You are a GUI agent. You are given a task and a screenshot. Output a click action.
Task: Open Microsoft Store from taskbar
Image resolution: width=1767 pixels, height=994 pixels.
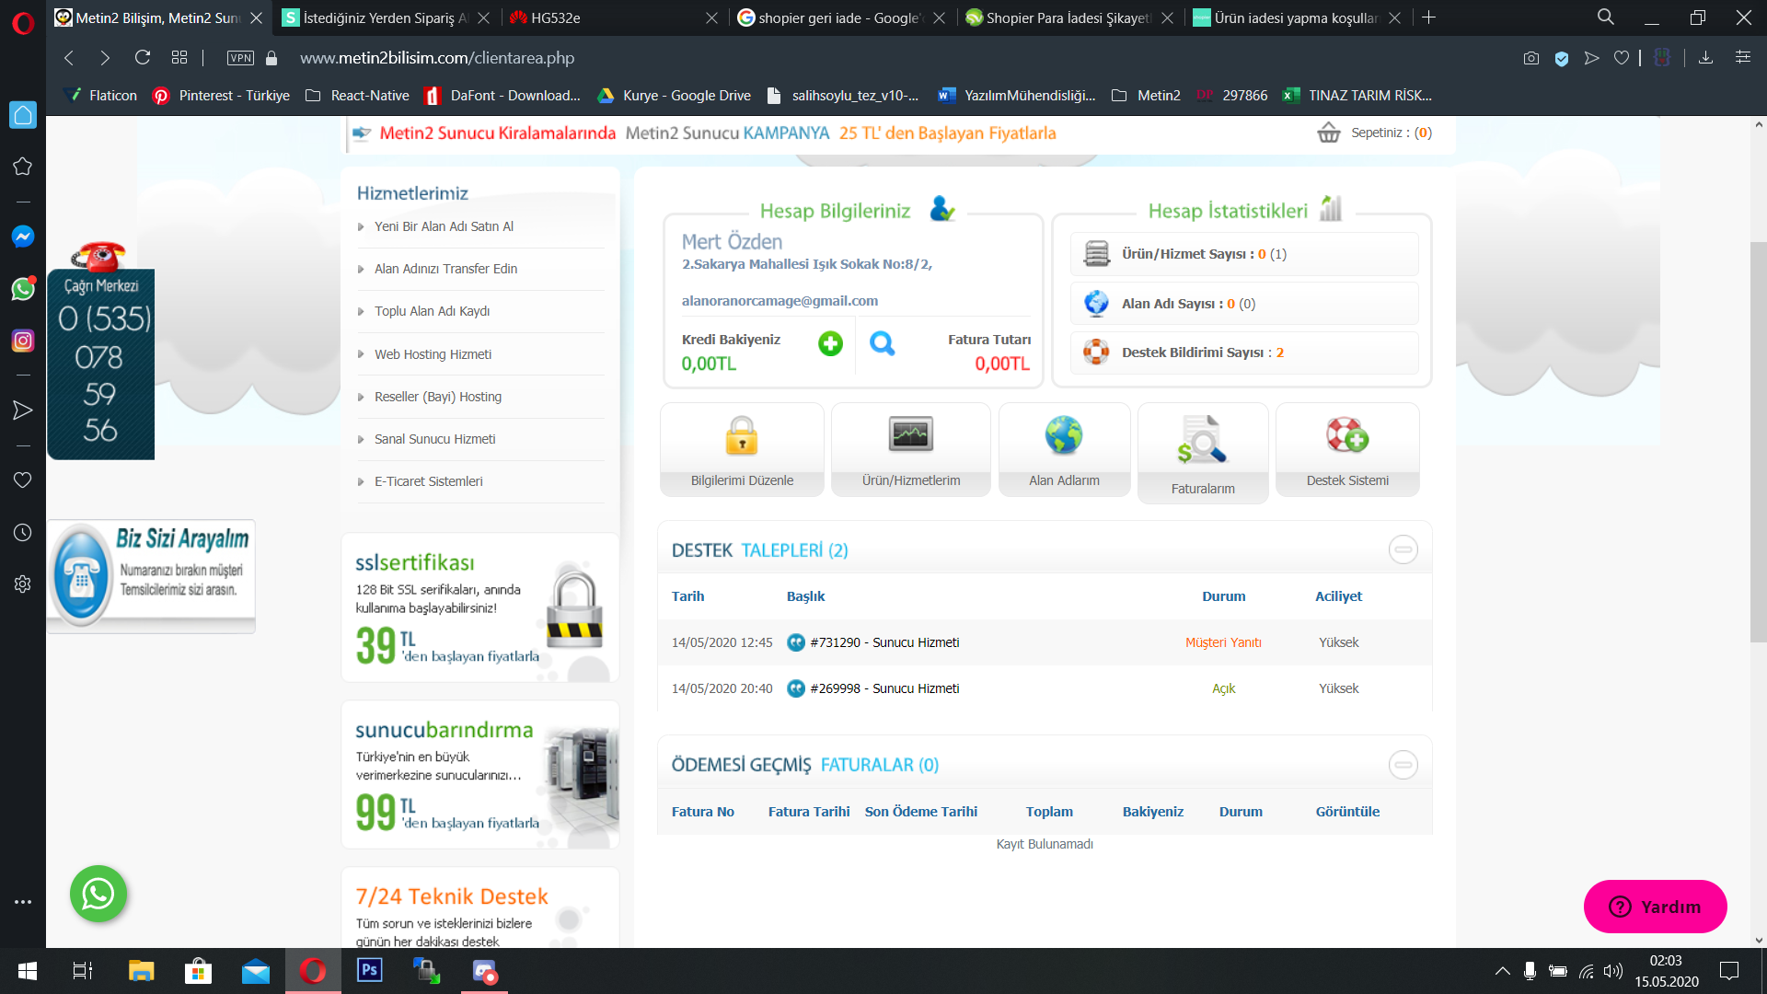(198, 971)
